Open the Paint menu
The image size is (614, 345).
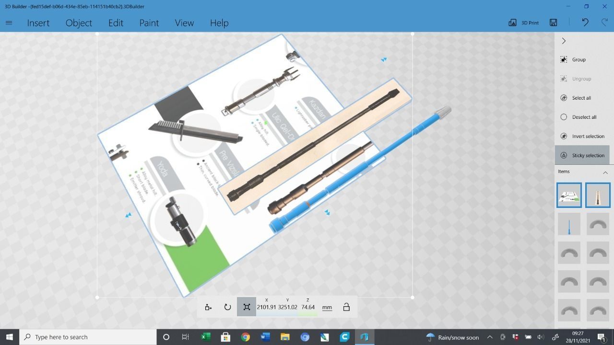point(149,23)
